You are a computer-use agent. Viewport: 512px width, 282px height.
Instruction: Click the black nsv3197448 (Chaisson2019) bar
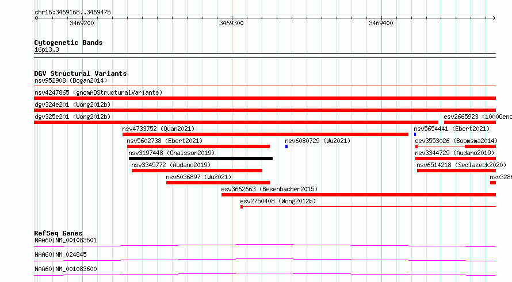[201, 159]
